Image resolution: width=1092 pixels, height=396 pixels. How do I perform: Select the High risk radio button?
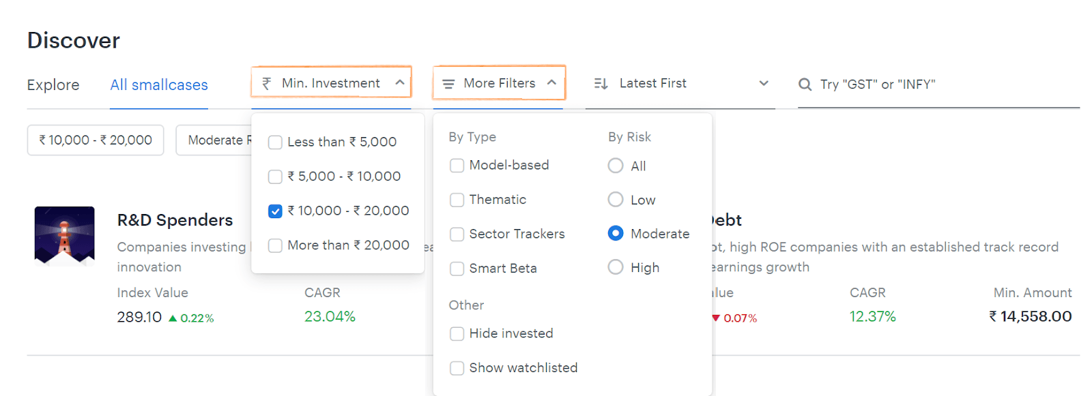pyautogui.click(x=616, y=267)
